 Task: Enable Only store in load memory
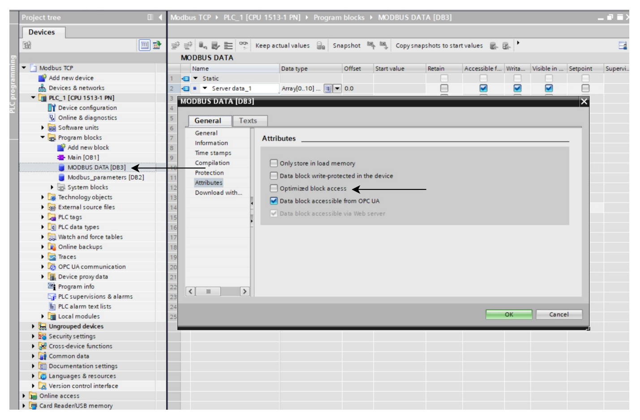coord(274,163)
